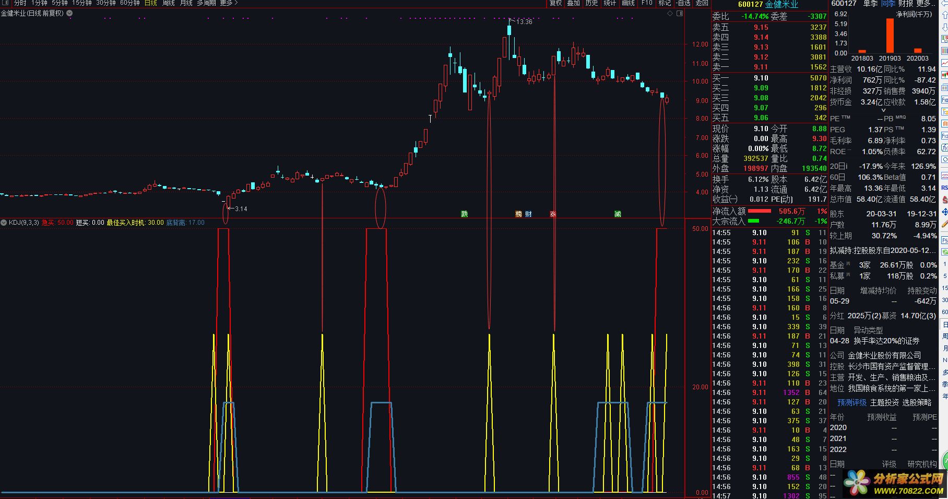Click the 大宗流入 row
948x499 pixels.
pos(770,221)
